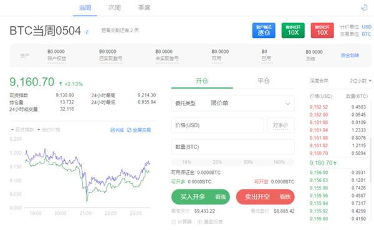Open the 计算器 calculator
The image size is (374, 230).
(x=181, y=222)
